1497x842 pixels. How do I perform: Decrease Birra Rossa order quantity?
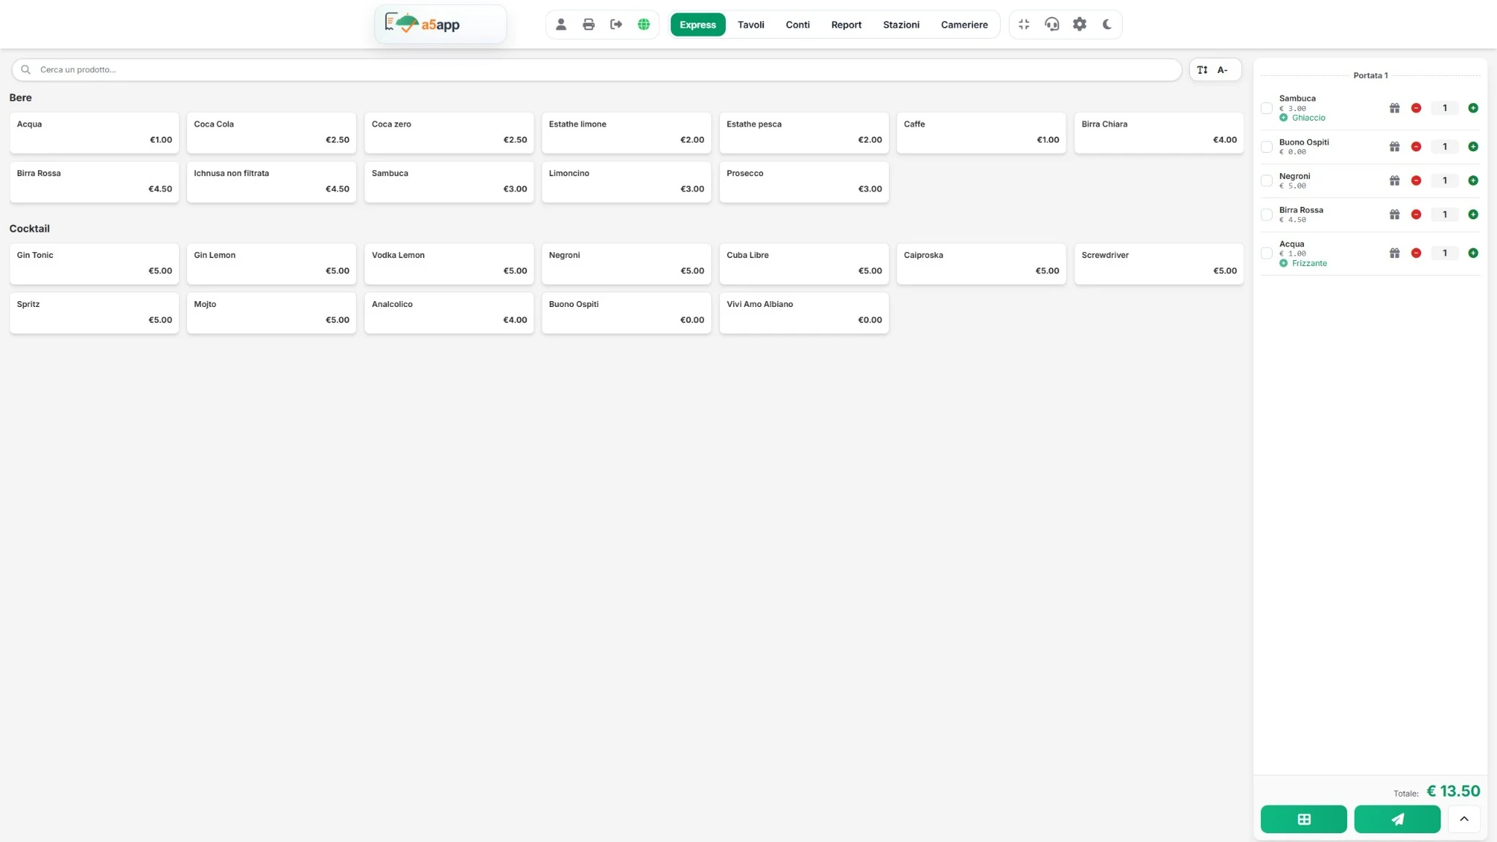tap(1416, 214)
